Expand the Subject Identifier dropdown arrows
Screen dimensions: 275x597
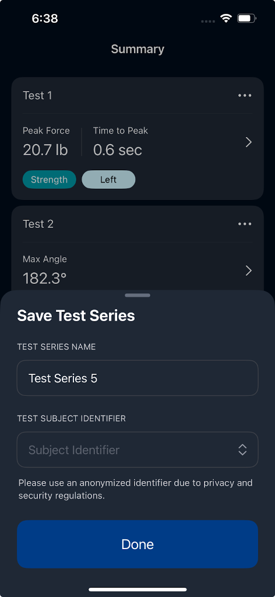pos(242,449)
